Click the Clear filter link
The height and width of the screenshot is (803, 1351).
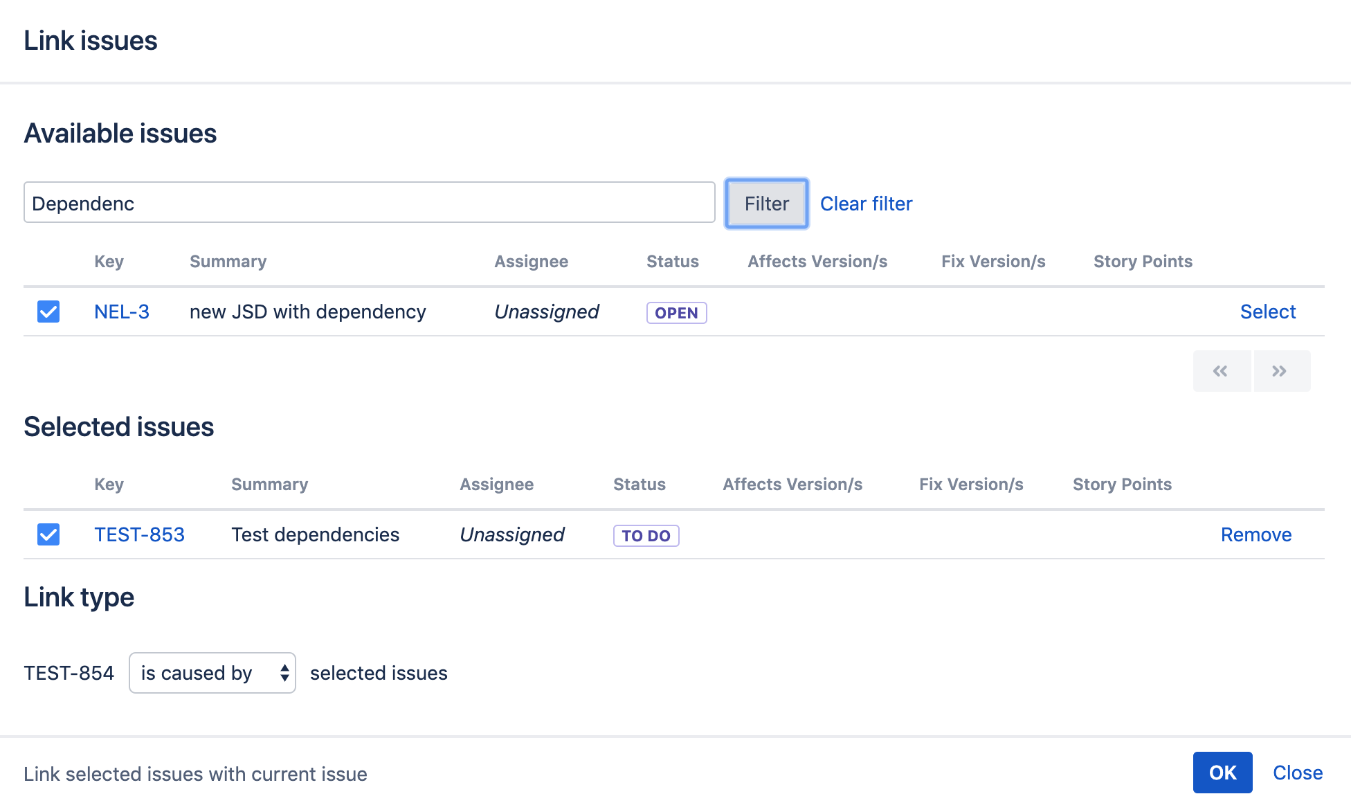point(866,204)
